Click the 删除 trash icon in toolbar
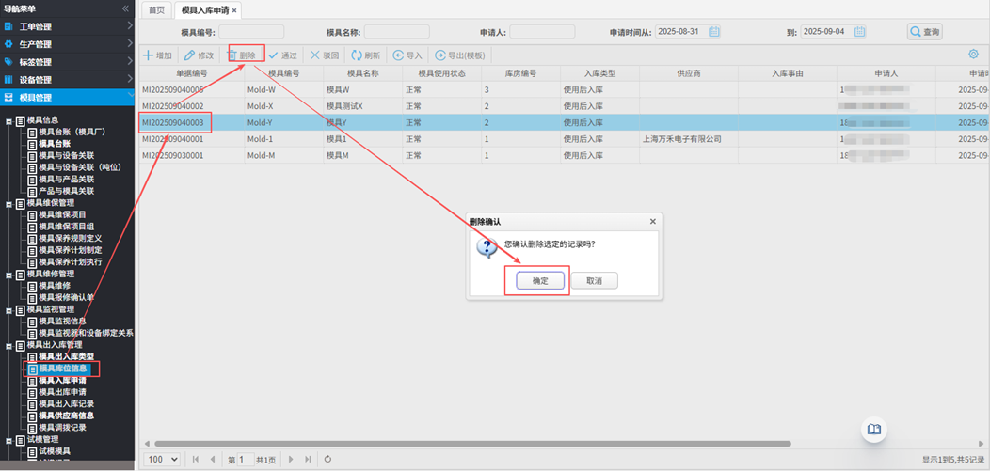Screen dimensions: 990x471 [x=232, y=55]
